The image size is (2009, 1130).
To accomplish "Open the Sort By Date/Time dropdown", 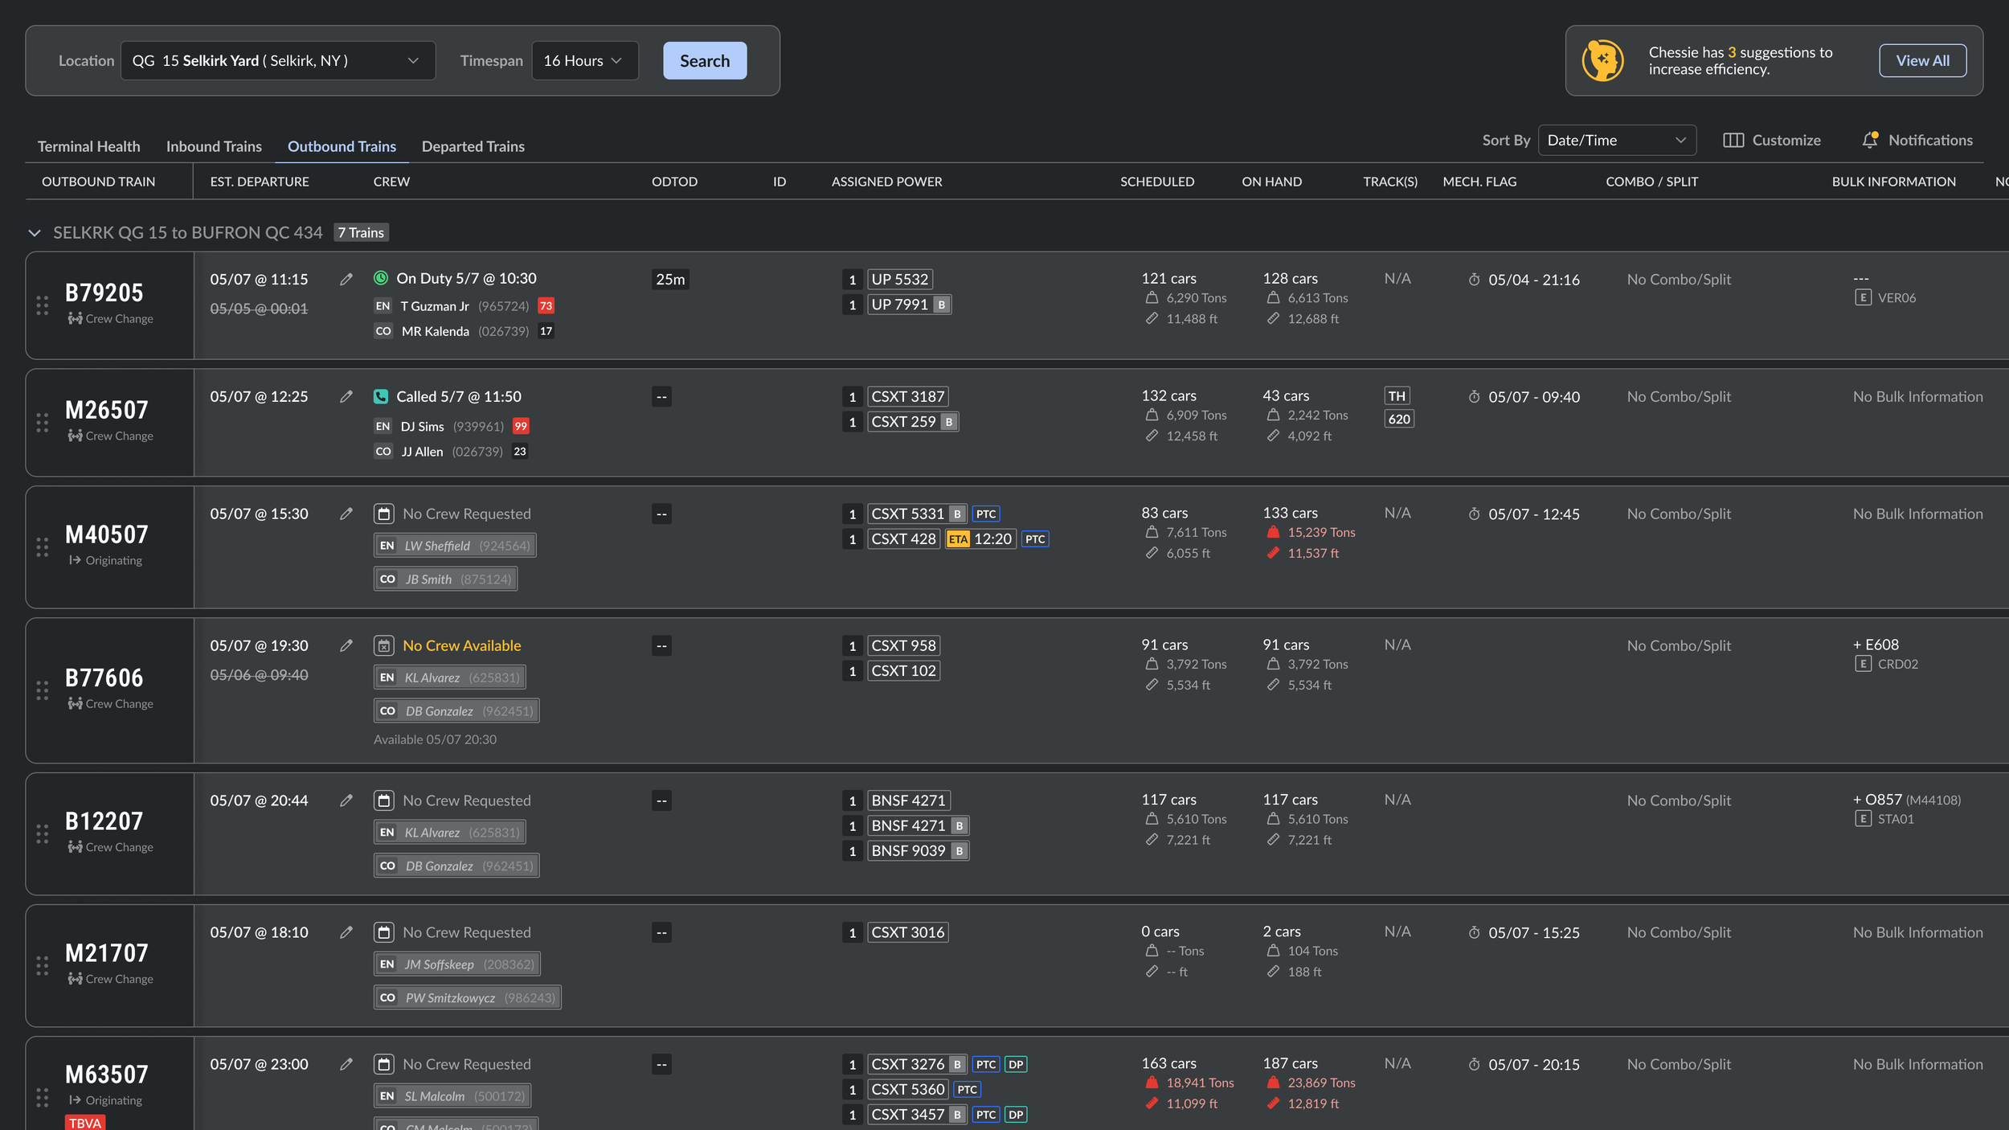I will pos(1616,140).
